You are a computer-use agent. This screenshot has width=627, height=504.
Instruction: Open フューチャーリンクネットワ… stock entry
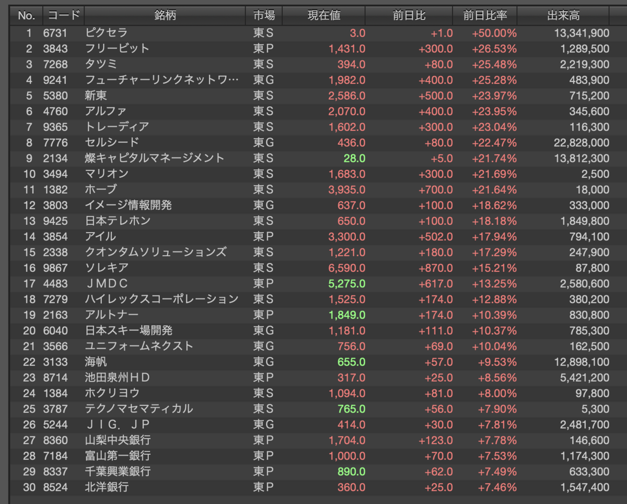coord(162,80)
